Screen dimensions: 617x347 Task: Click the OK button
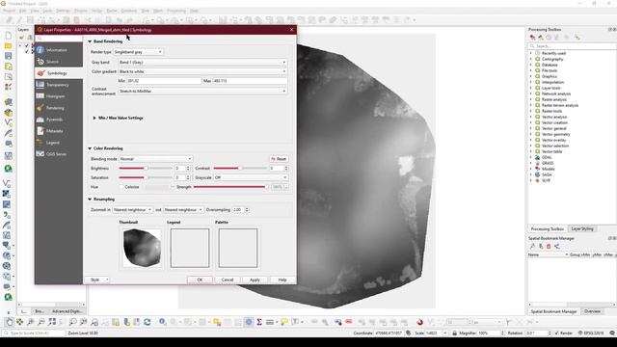click(200, 280)
